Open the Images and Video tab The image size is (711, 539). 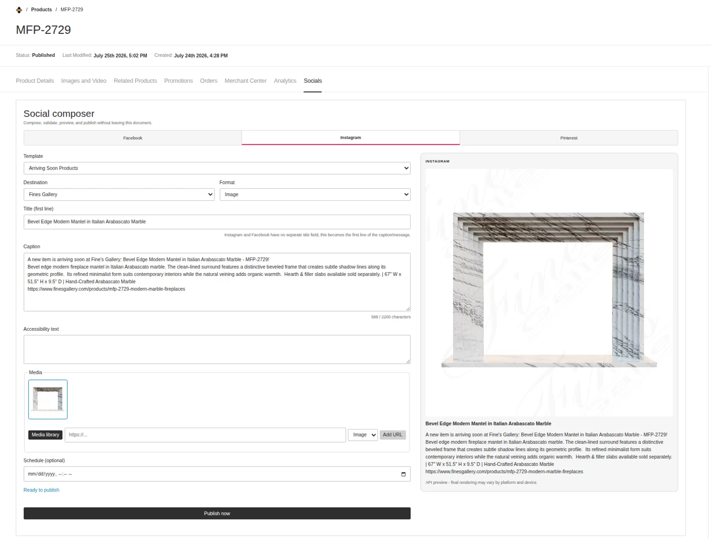[x=84, y=81]
